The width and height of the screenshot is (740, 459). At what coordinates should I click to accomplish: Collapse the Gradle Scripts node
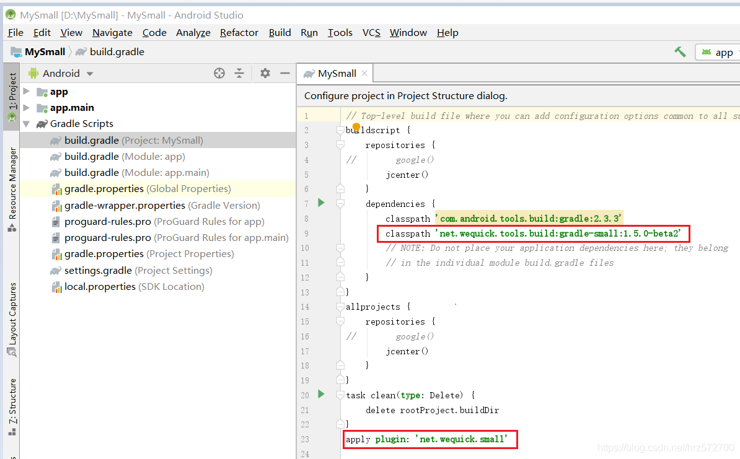pos(27,124)
